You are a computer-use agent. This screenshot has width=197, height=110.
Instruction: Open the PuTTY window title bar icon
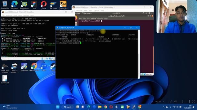pyautogui.click(x=57, y=28)
